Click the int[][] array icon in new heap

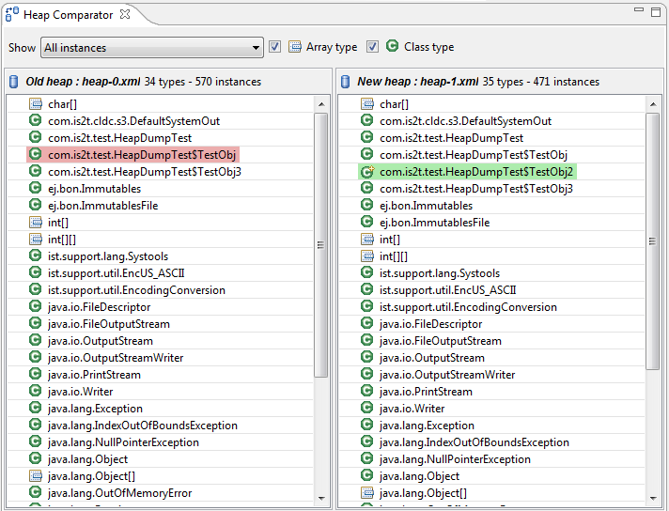(x=367, y=256)
